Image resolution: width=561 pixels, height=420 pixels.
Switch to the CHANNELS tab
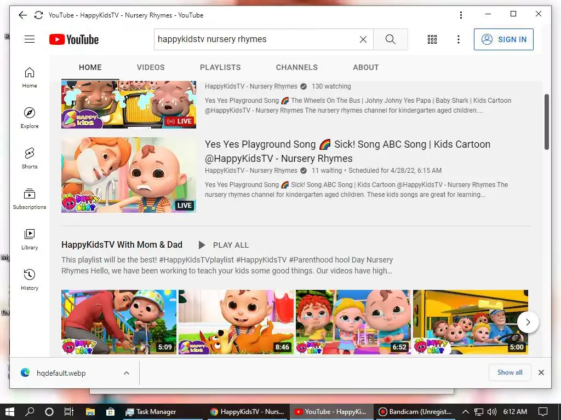point(296,67)
